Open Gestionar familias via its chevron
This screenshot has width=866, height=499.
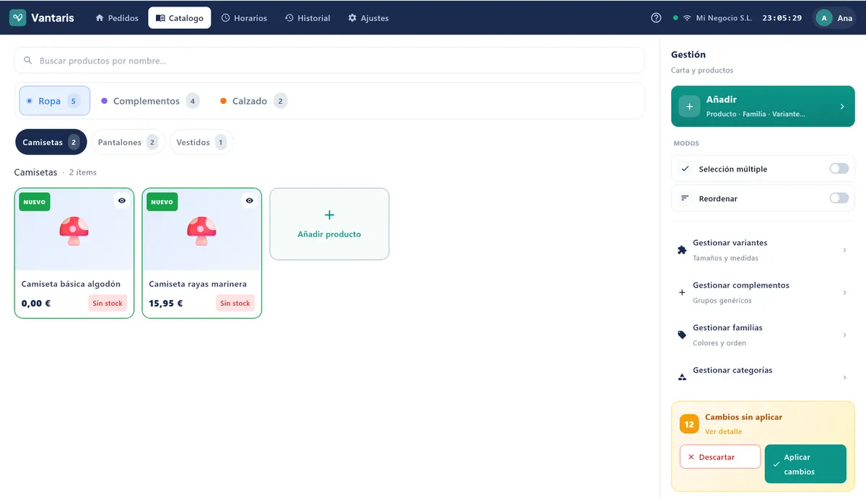844,335
